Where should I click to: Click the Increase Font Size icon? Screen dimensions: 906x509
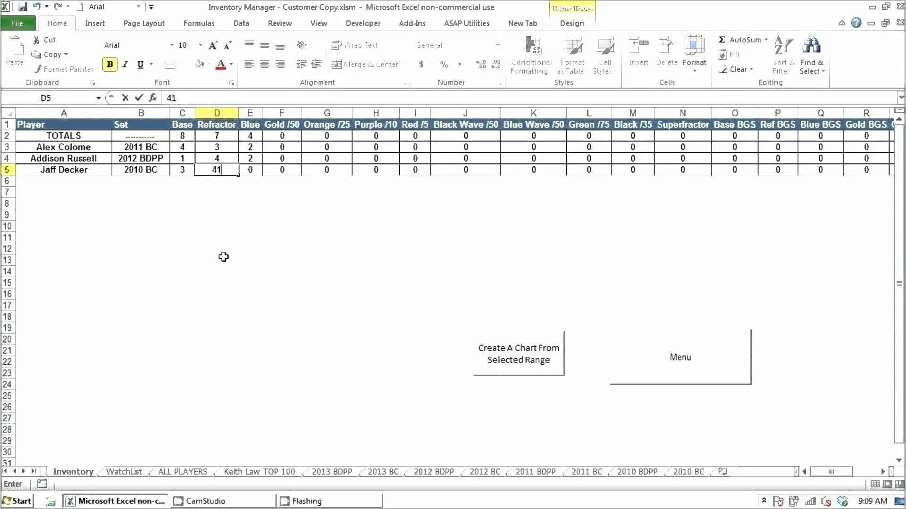[x=213, y=45]
